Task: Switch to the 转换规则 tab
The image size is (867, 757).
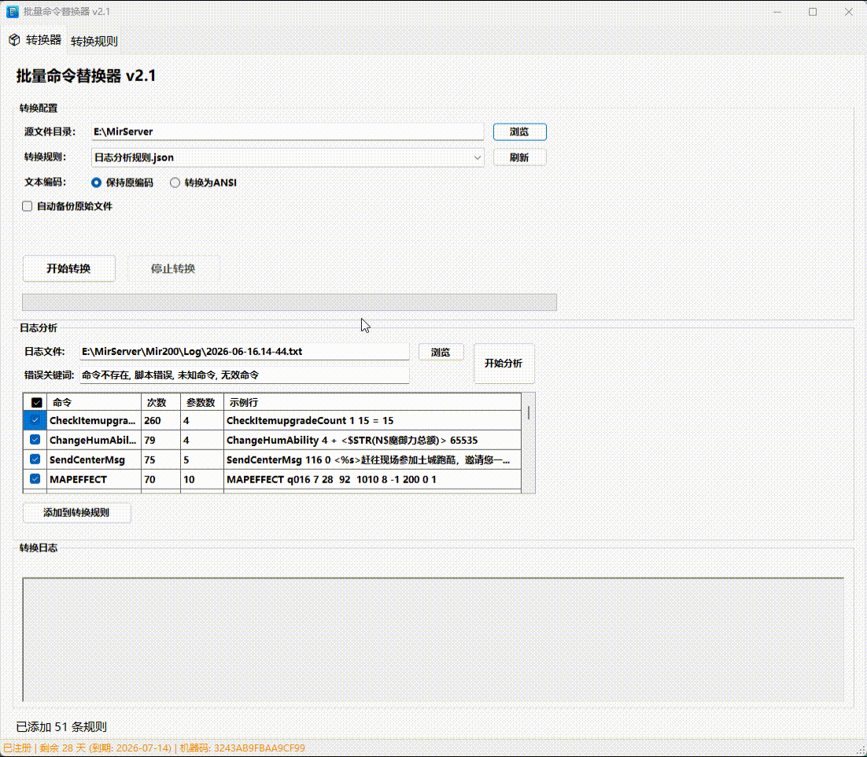Action: tap(94, 41)
